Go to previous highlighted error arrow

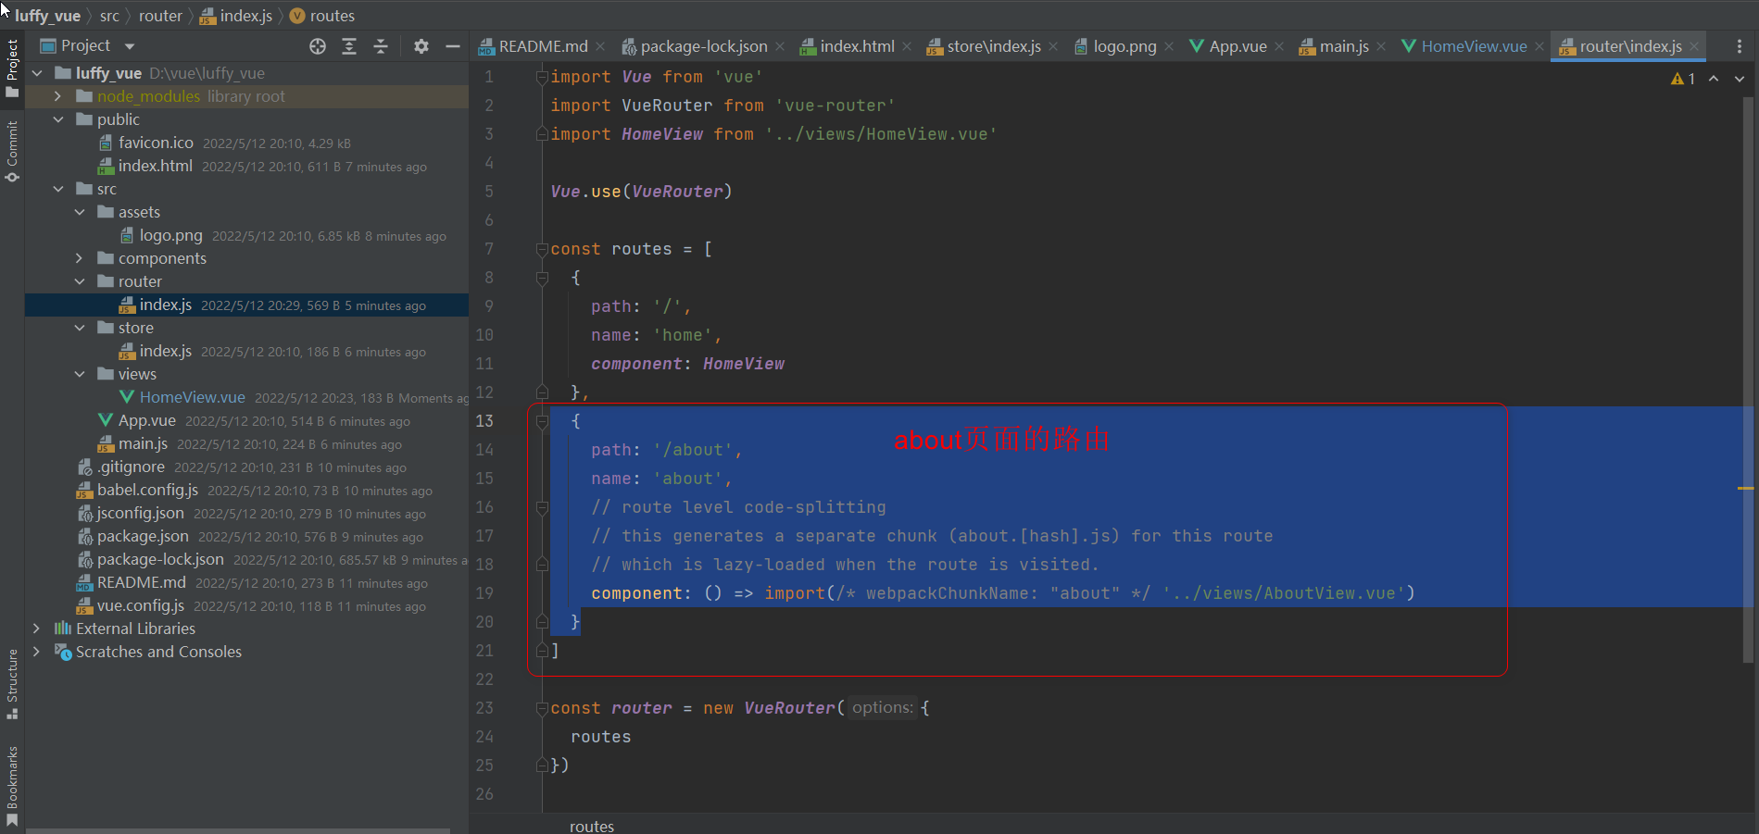click(1714, 79)
